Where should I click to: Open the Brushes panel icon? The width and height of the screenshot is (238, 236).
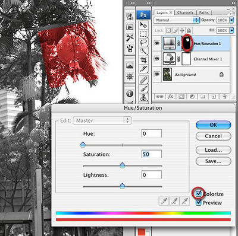click(130, 48)
